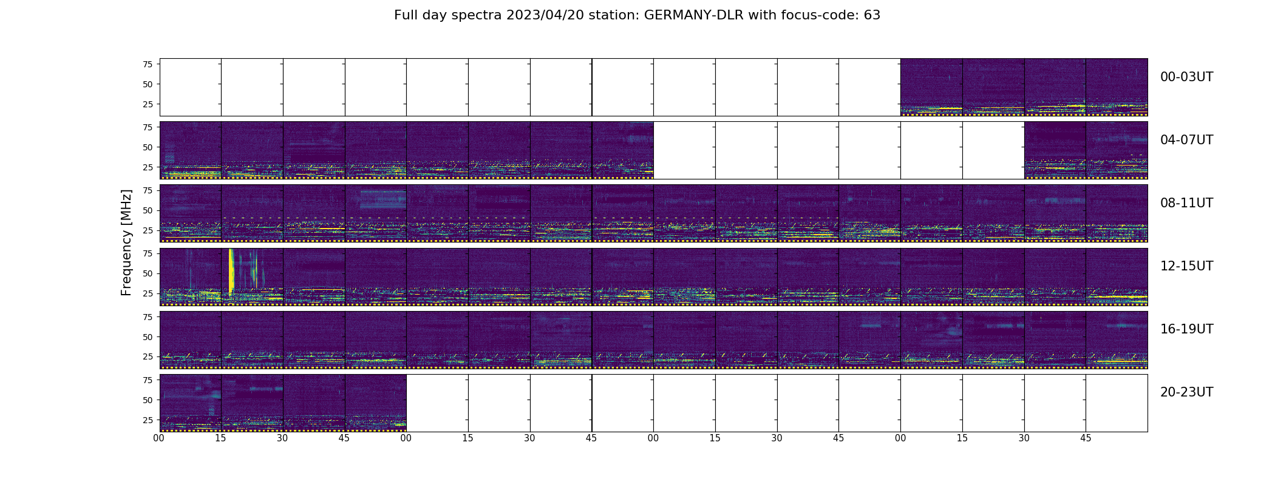Click the 'Frequency [MHz]' axis label
1275x485 pixels.
[126, 242]
